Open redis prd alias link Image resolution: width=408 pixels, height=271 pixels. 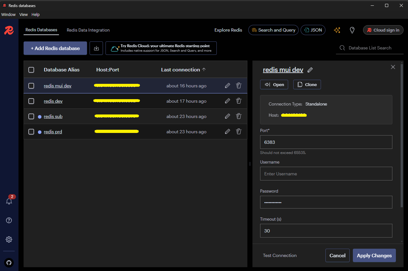[x=53, y=132]
